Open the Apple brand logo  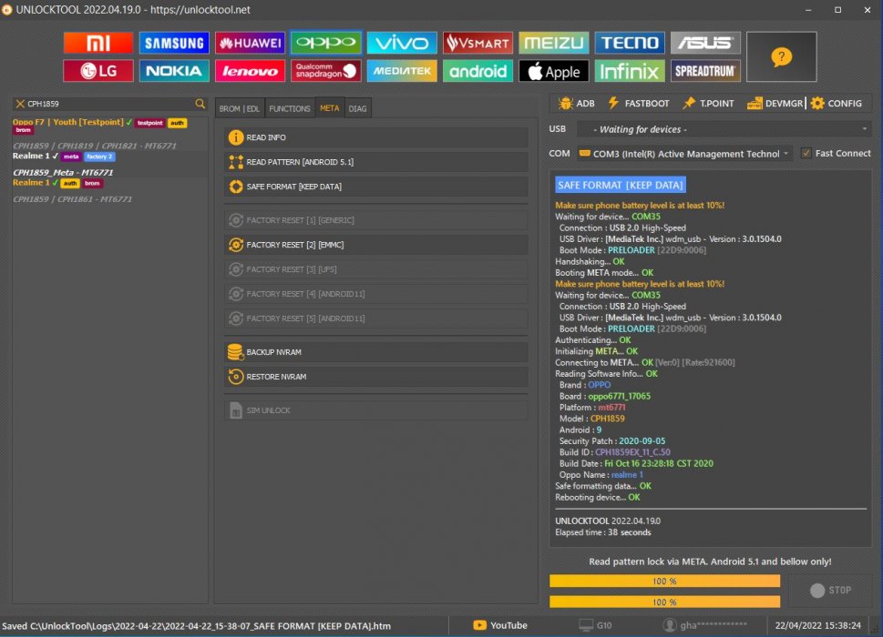[x=553, y=71]
